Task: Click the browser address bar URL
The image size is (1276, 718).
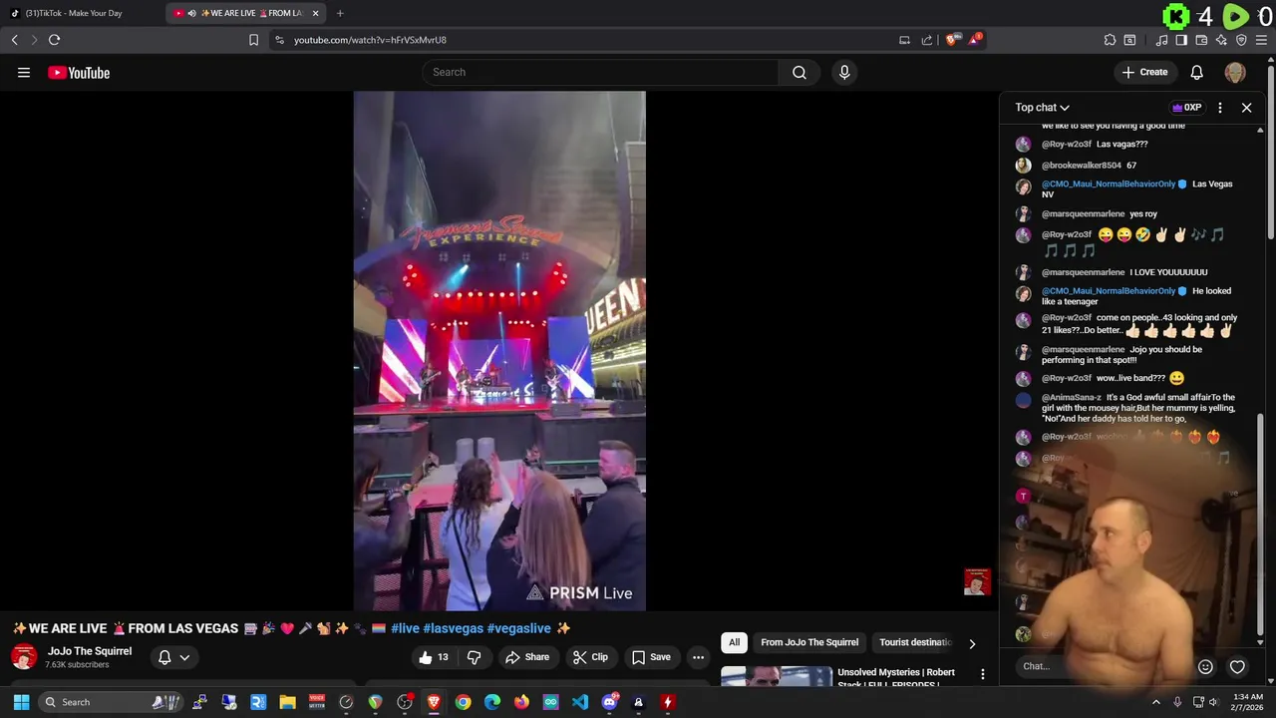Action: click(x=370, y=40)
